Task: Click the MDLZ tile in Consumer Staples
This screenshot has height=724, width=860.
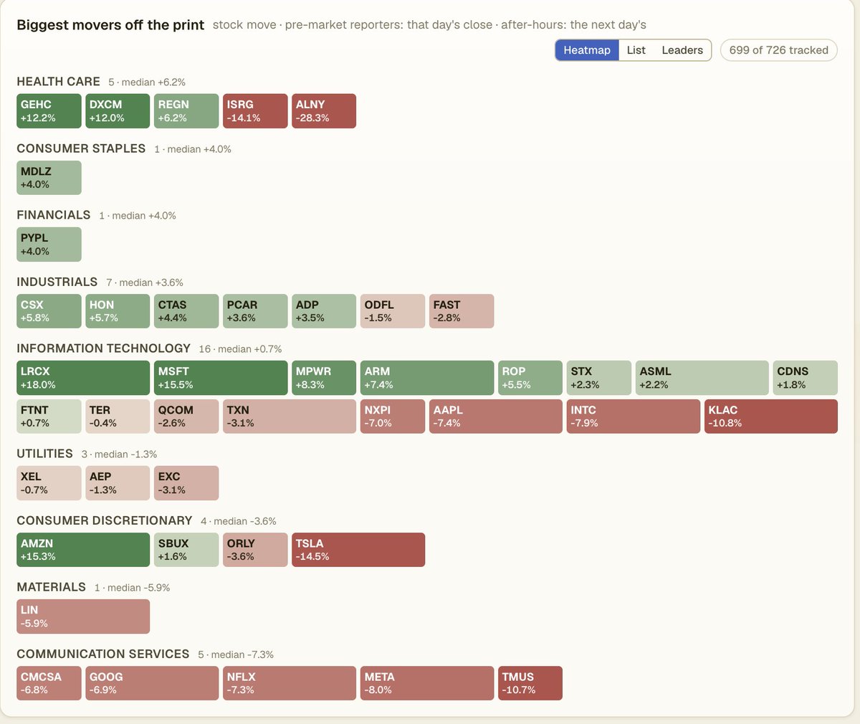Action: click(49, 178)
